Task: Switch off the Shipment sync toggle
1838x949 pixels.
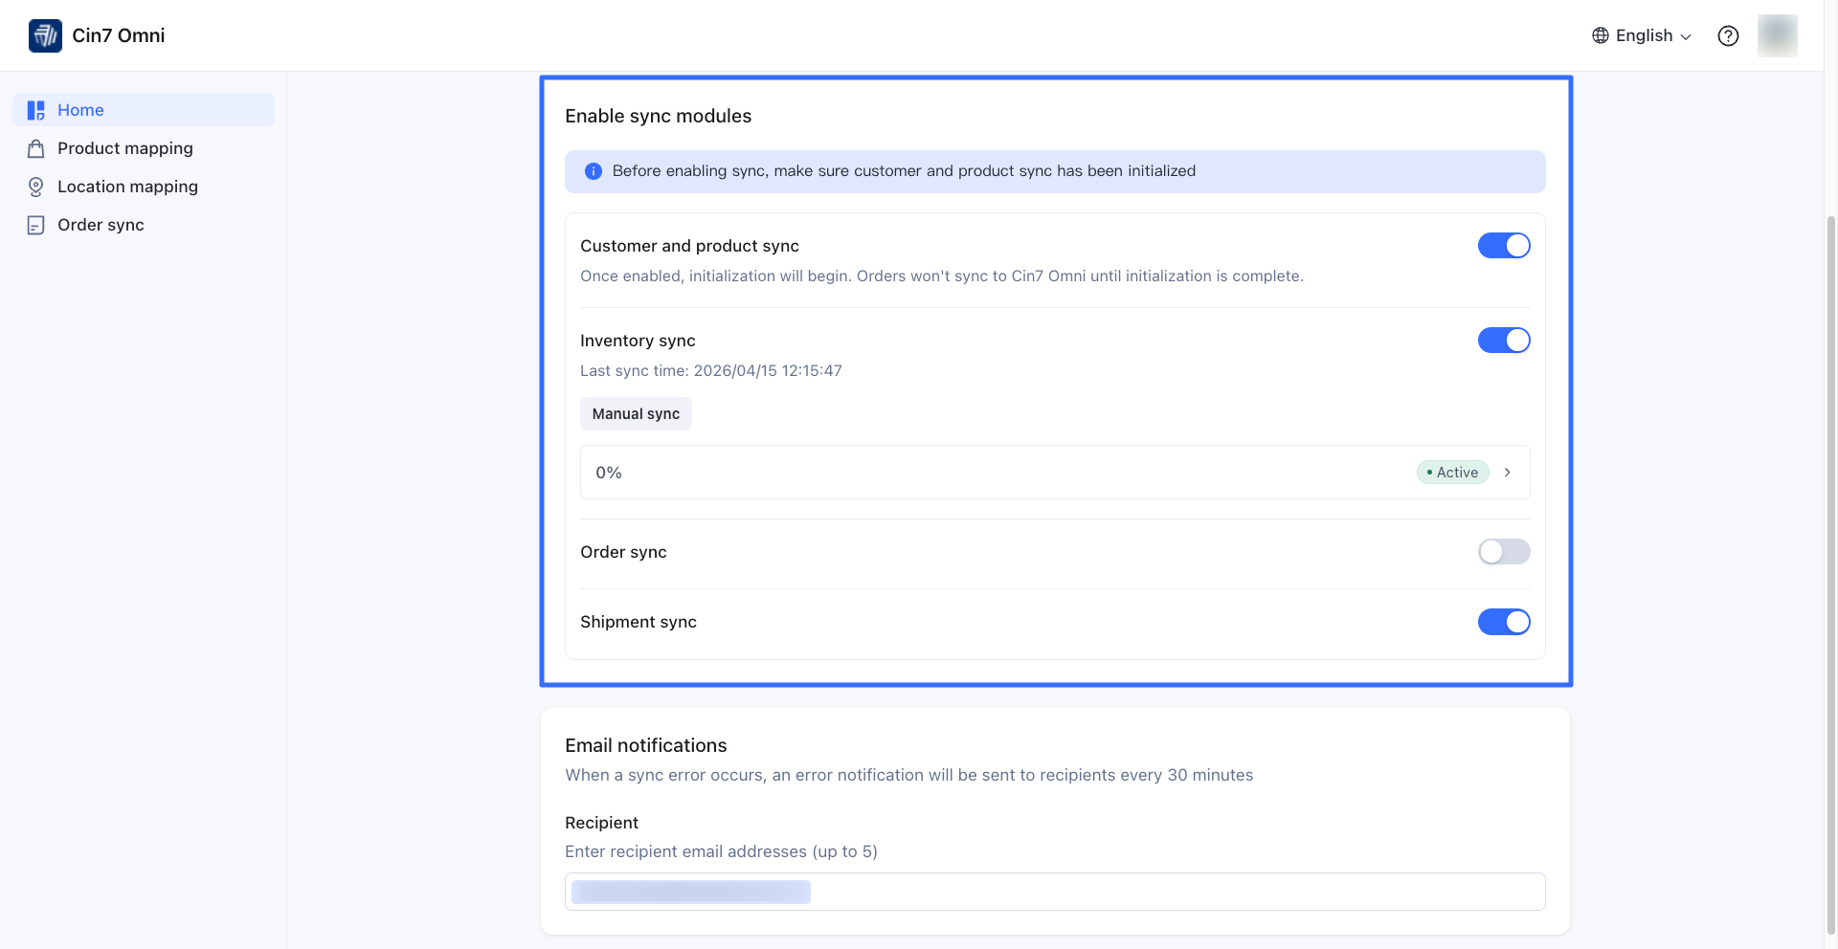Action: tap(1503, 622)
